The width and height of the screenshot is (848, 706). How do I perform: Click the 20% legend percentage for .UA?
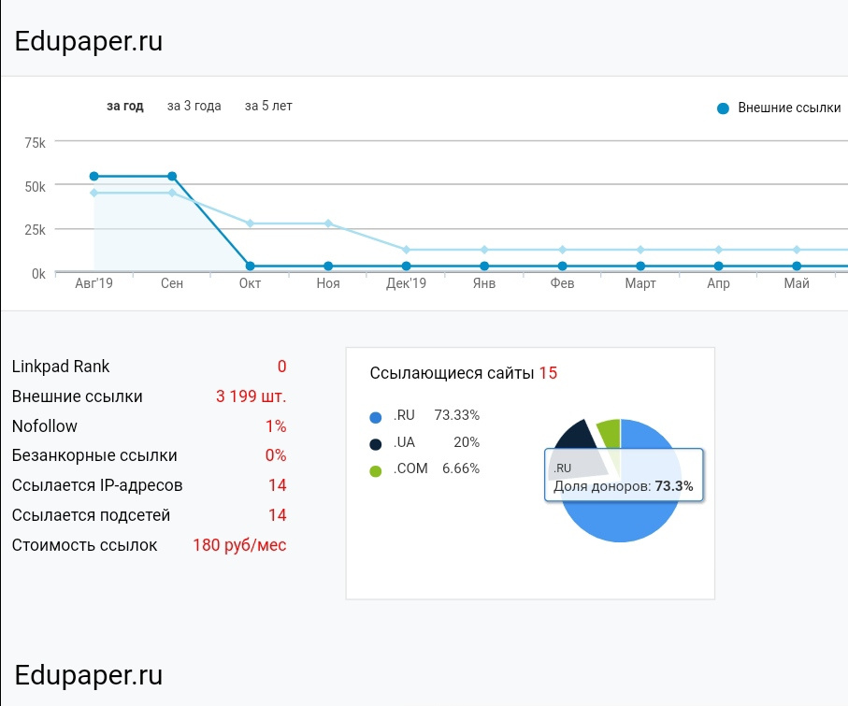(467, 442)
